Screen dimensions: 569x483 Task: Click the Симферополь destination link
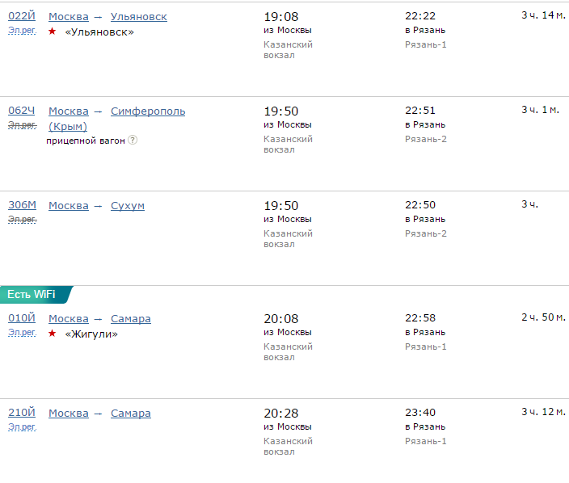pyautogui.click(x=148, y=111)
